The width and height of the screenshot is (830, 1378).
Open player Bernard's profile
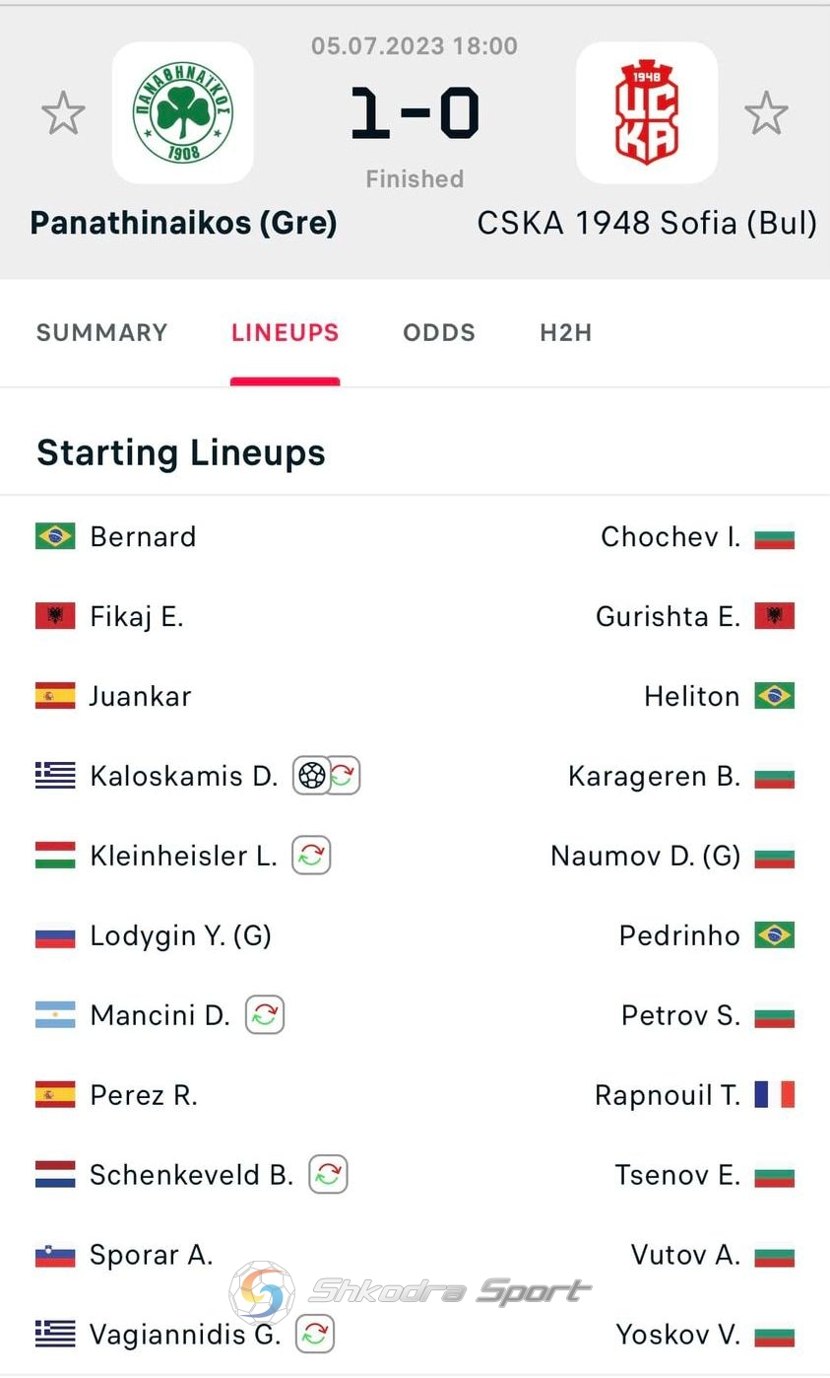[x=143, y=536]
